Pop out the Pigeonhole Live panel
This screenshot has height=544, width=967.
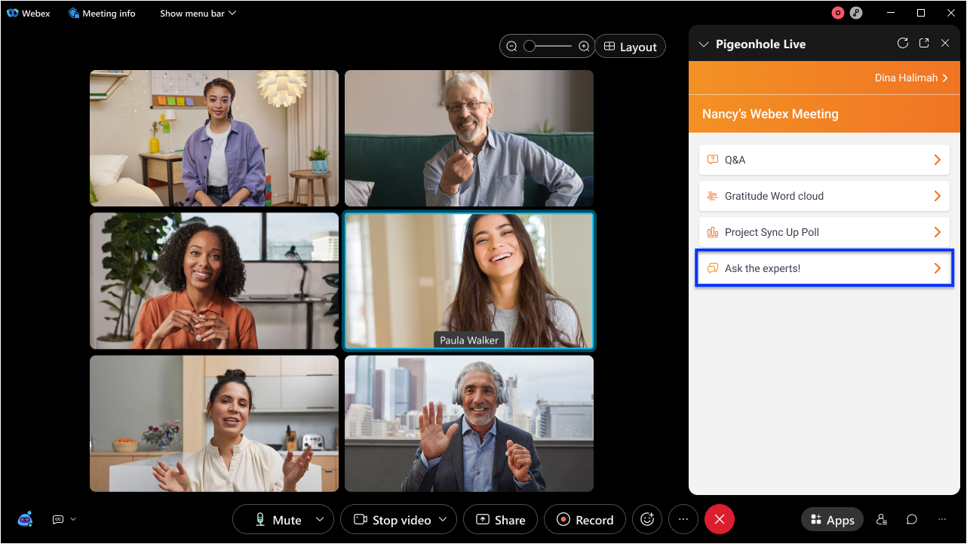click(924, 44)
